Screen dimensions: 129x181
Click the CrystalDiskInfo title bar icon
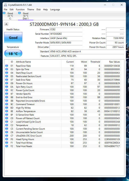click(x=5, y=5)
